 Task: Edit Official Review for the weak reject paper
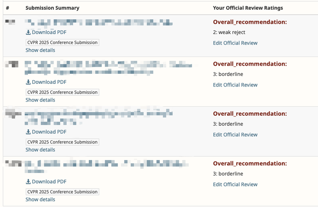point(235,43)
